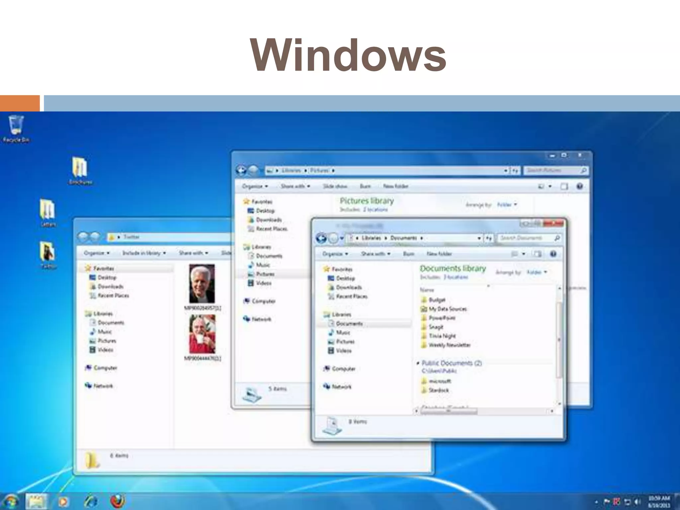This screenshot has width=680, height=510.
Task: Click the Back button in the Documents window
Action: (x=321, y=238)
